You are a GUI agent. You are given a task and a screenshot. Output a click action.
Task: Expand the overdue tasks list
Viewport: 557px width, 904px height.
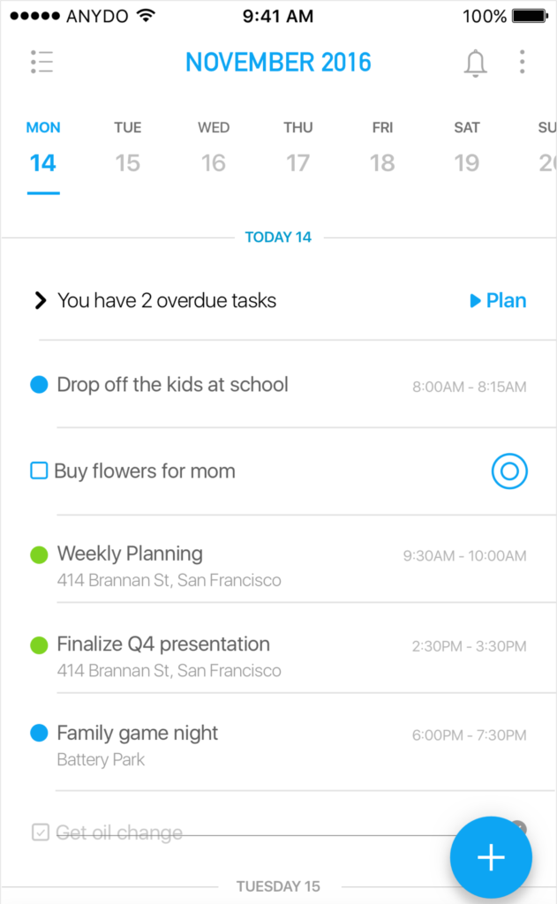point(39,300)
